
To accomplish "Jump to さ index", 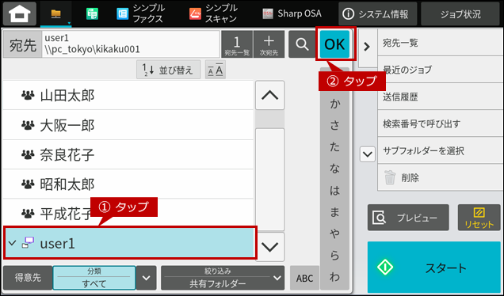I will coord(334,126).
